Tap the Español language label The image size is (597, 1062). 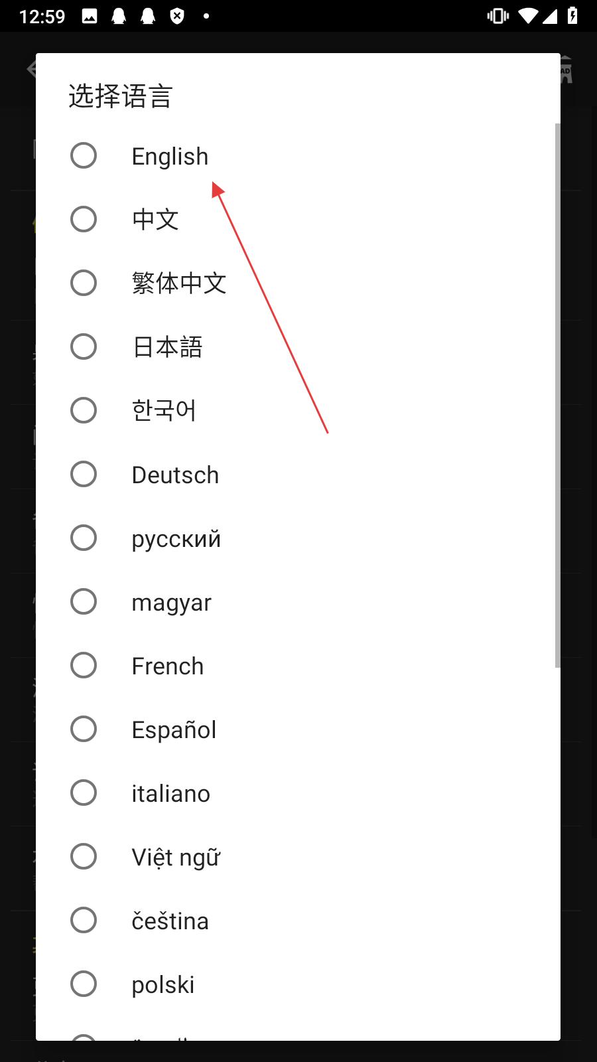pos(174,729)
